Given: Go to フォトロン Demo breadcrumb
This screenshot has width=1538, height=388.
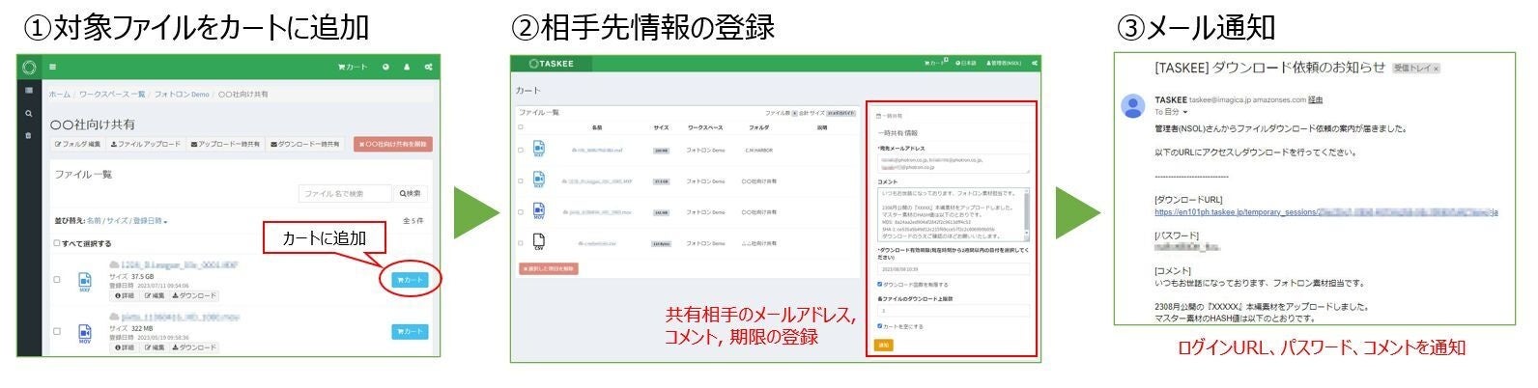Looking at the screenshot, I should point(182,95).
